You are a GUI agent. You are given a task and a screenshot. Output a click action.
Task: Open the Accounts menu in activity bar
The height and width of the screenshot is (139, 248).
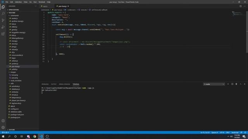tap(3, 121)
